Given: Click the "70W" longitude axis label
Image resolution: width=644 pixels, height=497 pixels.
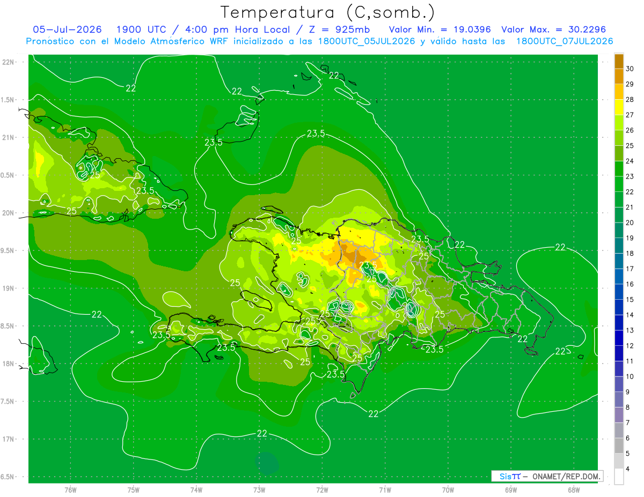Looking at the screenshot, I should [448, 489].
